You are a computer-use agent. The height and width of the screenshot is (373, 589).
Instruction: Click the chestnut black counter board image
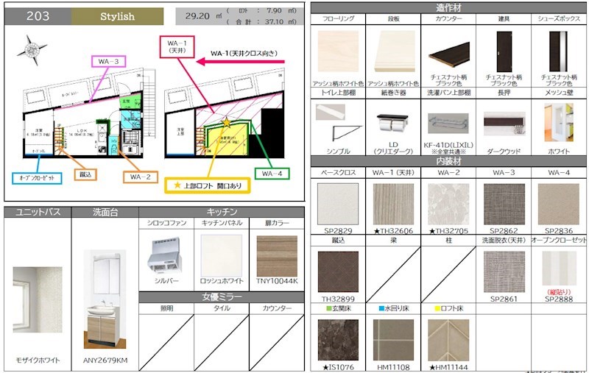point(448,54)
